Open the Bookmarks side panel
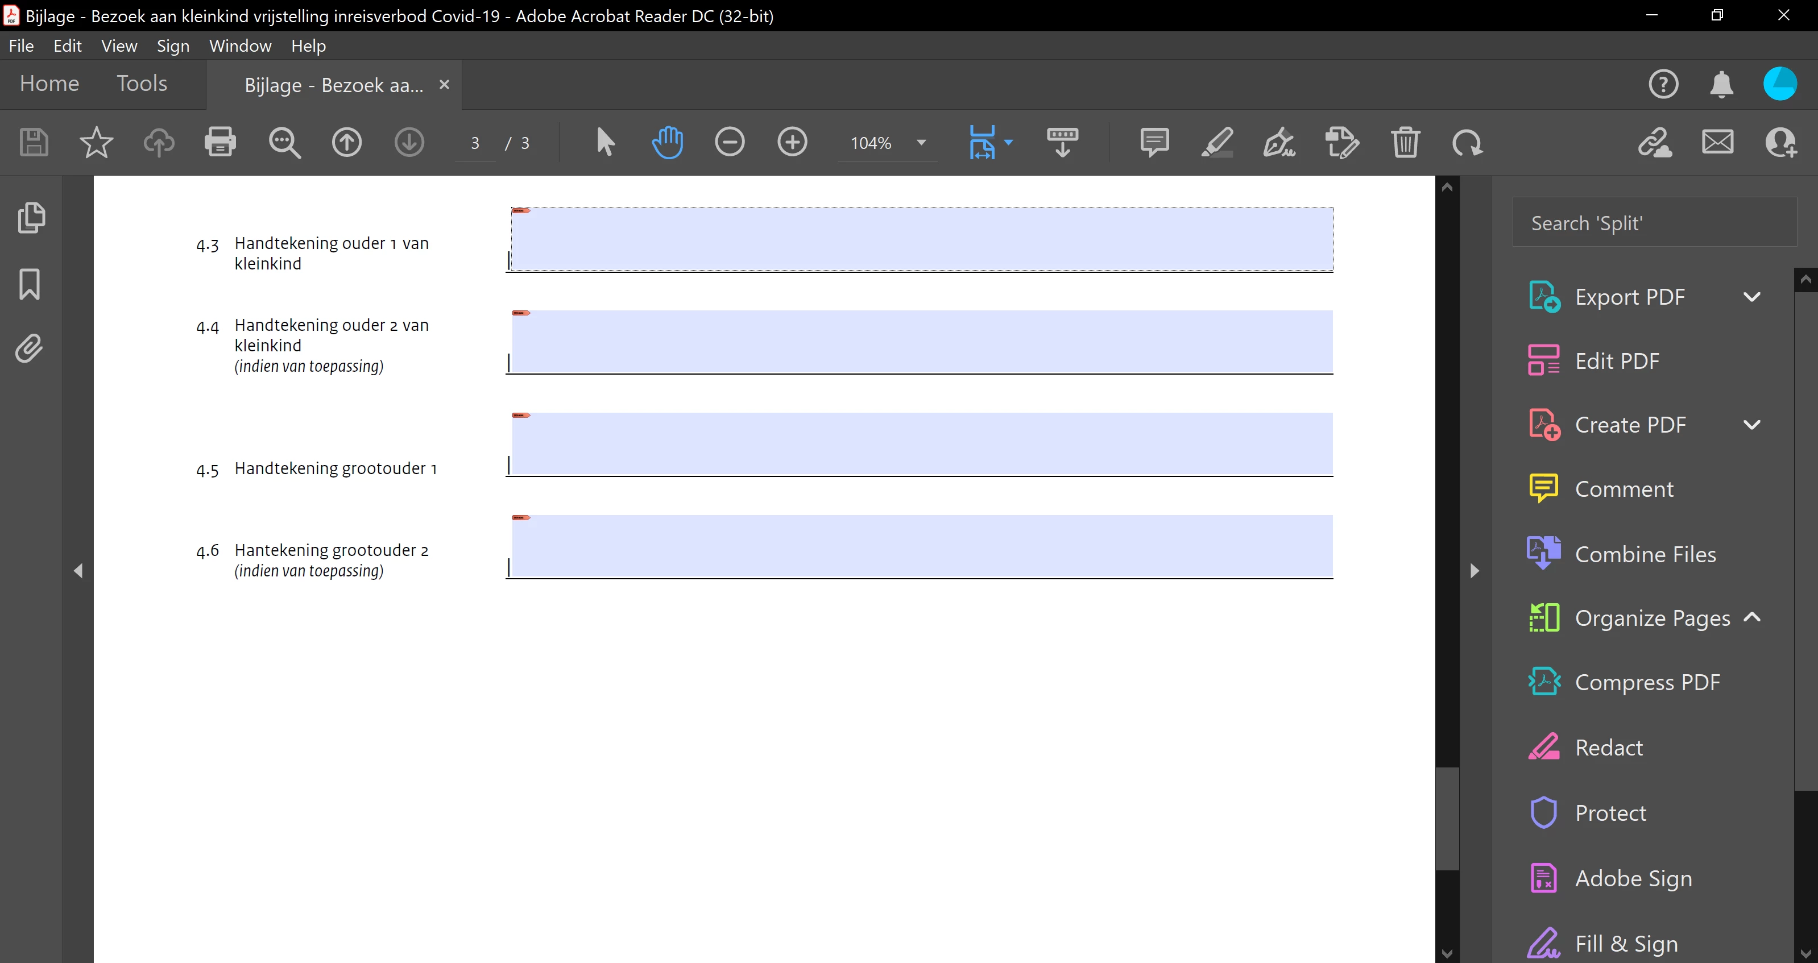The height and width of the screenshot is (963, 1818). (x=30, y=284)
